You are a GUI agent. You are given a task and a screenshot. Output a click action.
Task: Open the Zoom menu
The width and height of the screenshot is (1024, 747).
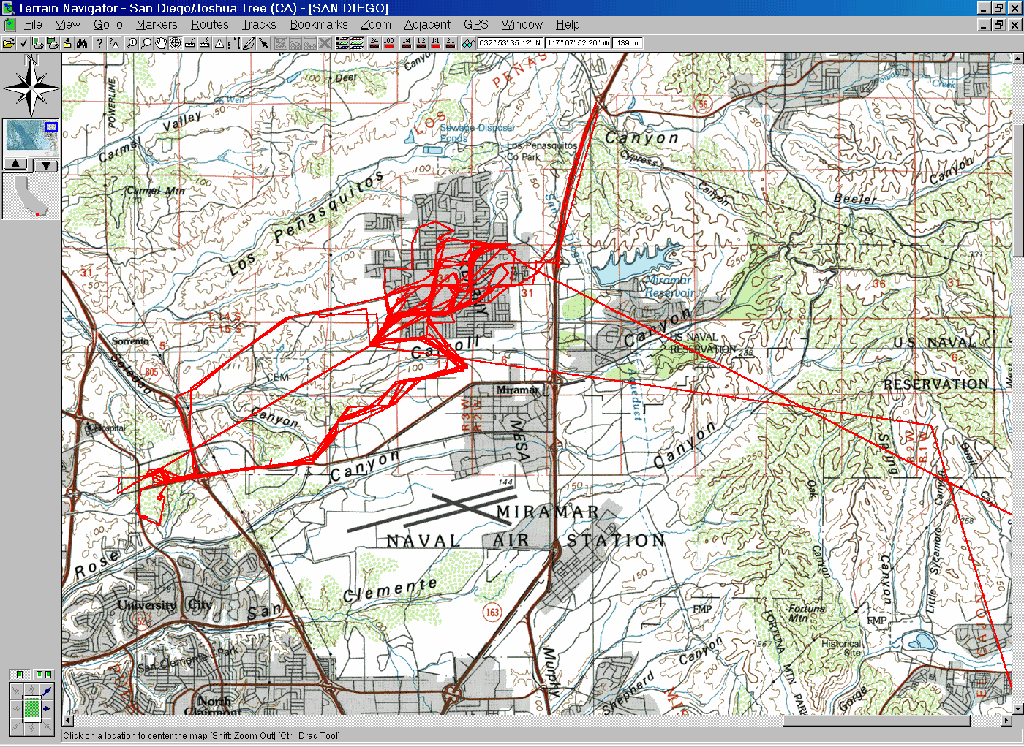click(x=375, y=24)
